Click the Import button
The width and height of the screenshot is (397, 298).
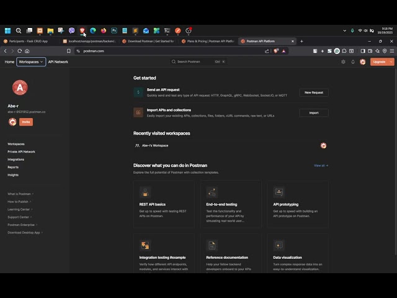click(x=314, y=113)
